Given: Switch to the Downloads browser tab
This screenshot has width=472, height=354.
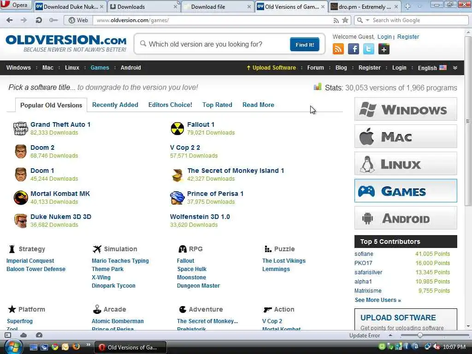Looking at the screenshot, I should point(143,6).
